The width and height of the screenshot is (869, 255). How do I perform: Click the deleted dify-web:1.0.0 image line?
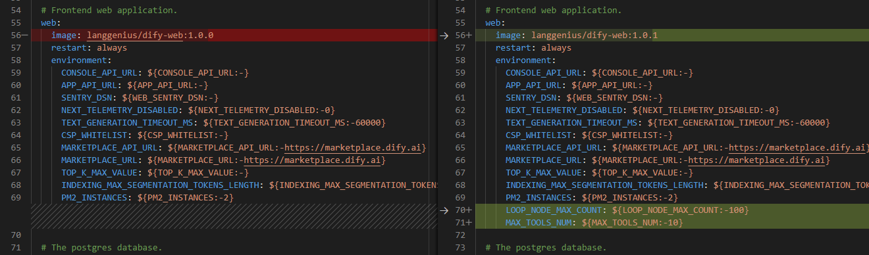pos(234,35)
